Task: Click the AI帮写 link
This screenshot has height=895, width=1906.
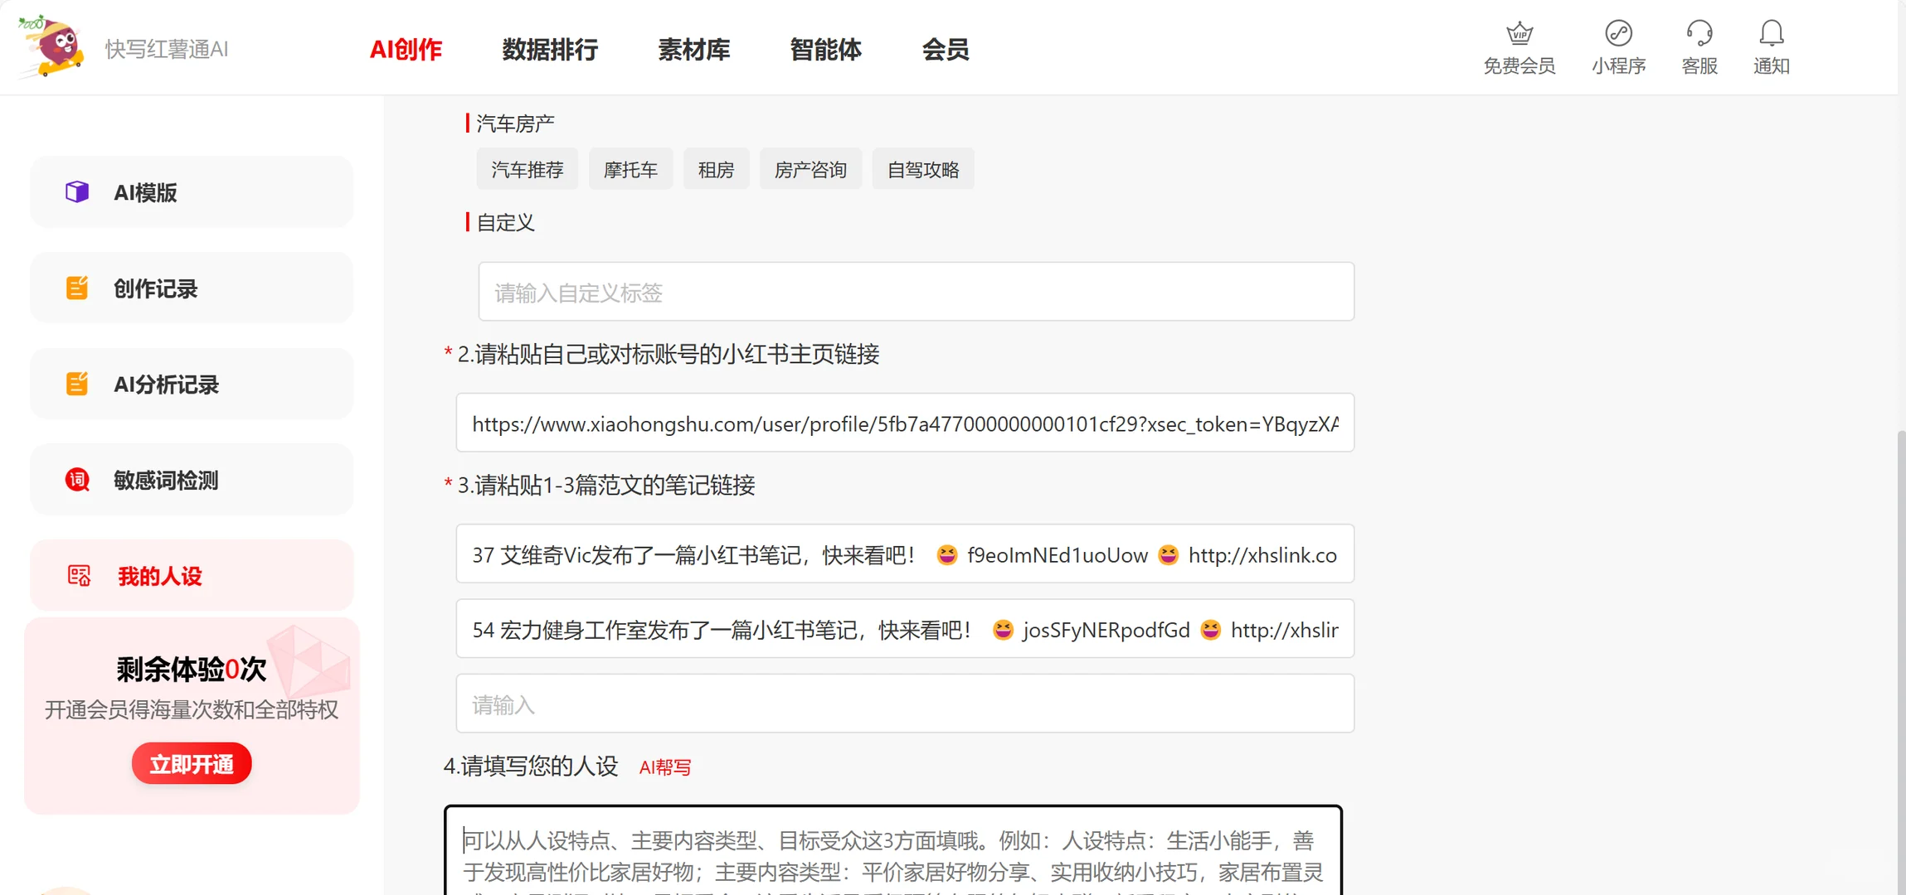Action: (x=664, y=767)
